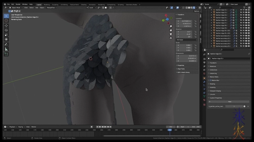
Task: Open the XYZ Euler rotation mode dropdown
Action: pos(187,40)
